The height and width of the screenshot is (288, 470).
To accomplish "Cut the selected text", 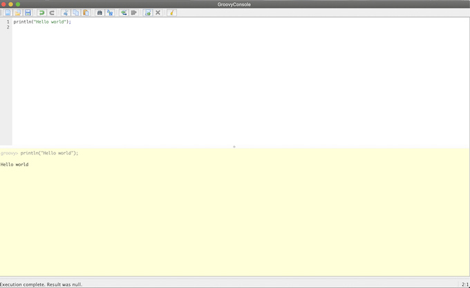I will [66, 12].
